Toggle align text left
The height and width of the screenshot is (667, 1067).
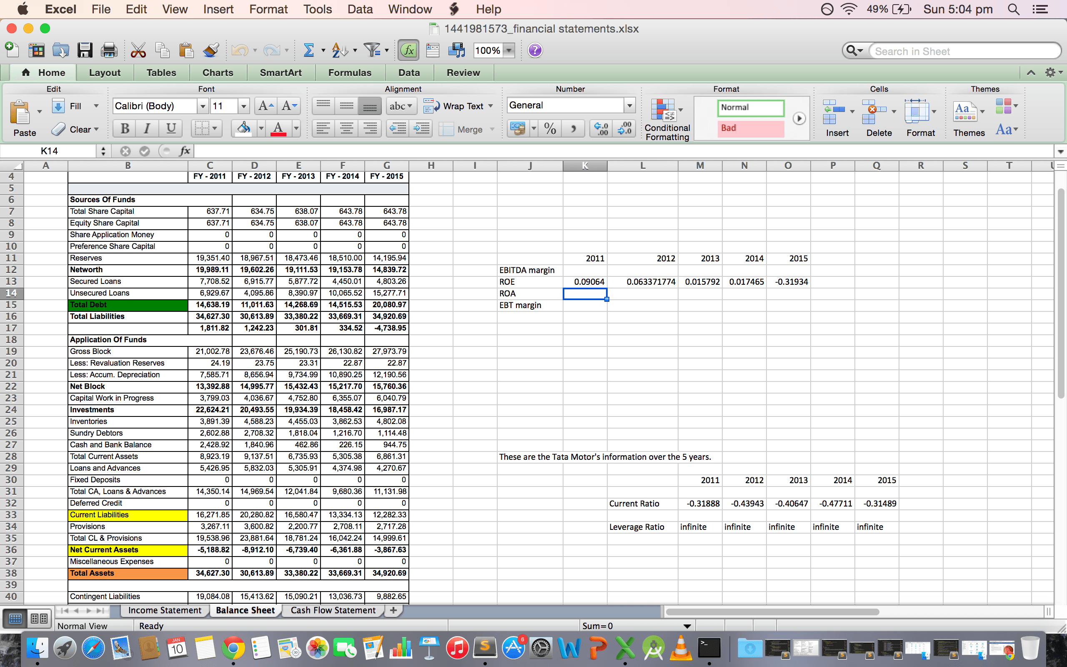click(323, 129)
